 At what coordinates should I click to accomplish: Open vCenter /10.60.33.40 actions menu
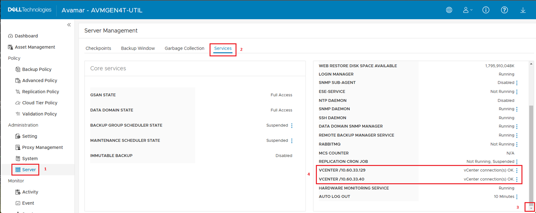coord(517,180)
